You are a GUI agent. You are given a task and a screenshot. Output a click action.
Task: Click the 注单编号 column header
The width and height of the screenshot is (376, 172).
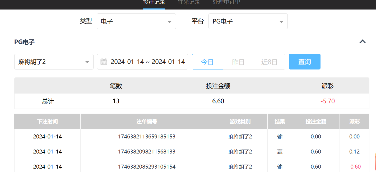[x=146, y=122]
